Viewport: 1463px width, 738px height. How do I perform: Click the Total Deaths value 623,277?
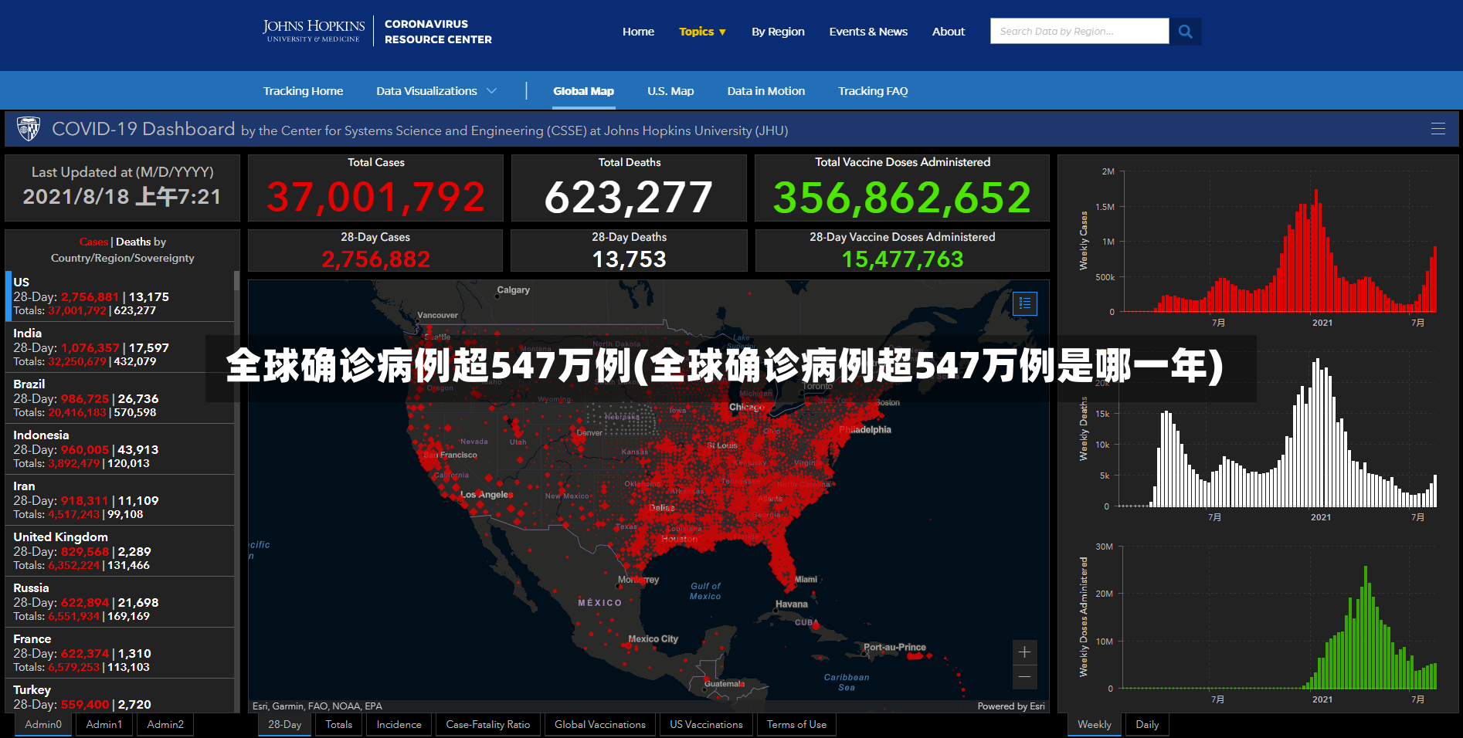click(x=629, y=197)
